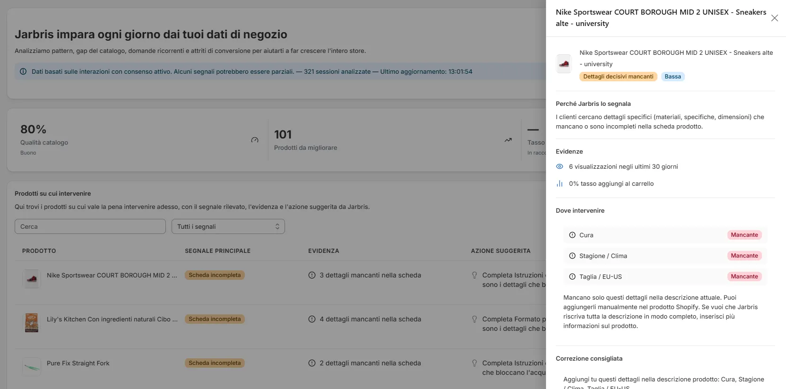Click the Correzione consigliata heading
Image resolution: width=786 pixels, height=389 pixels.
coord(589,358)
